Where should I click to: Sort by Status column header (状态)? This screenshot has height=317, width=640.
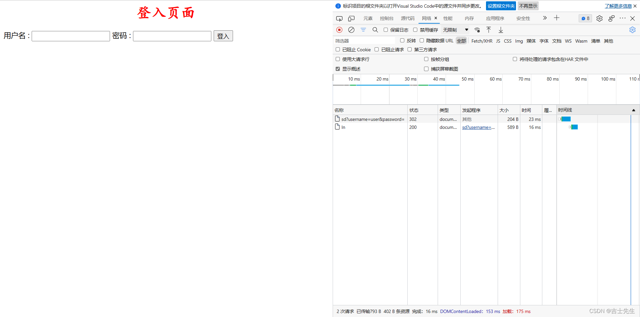click(x=422, y=110)
